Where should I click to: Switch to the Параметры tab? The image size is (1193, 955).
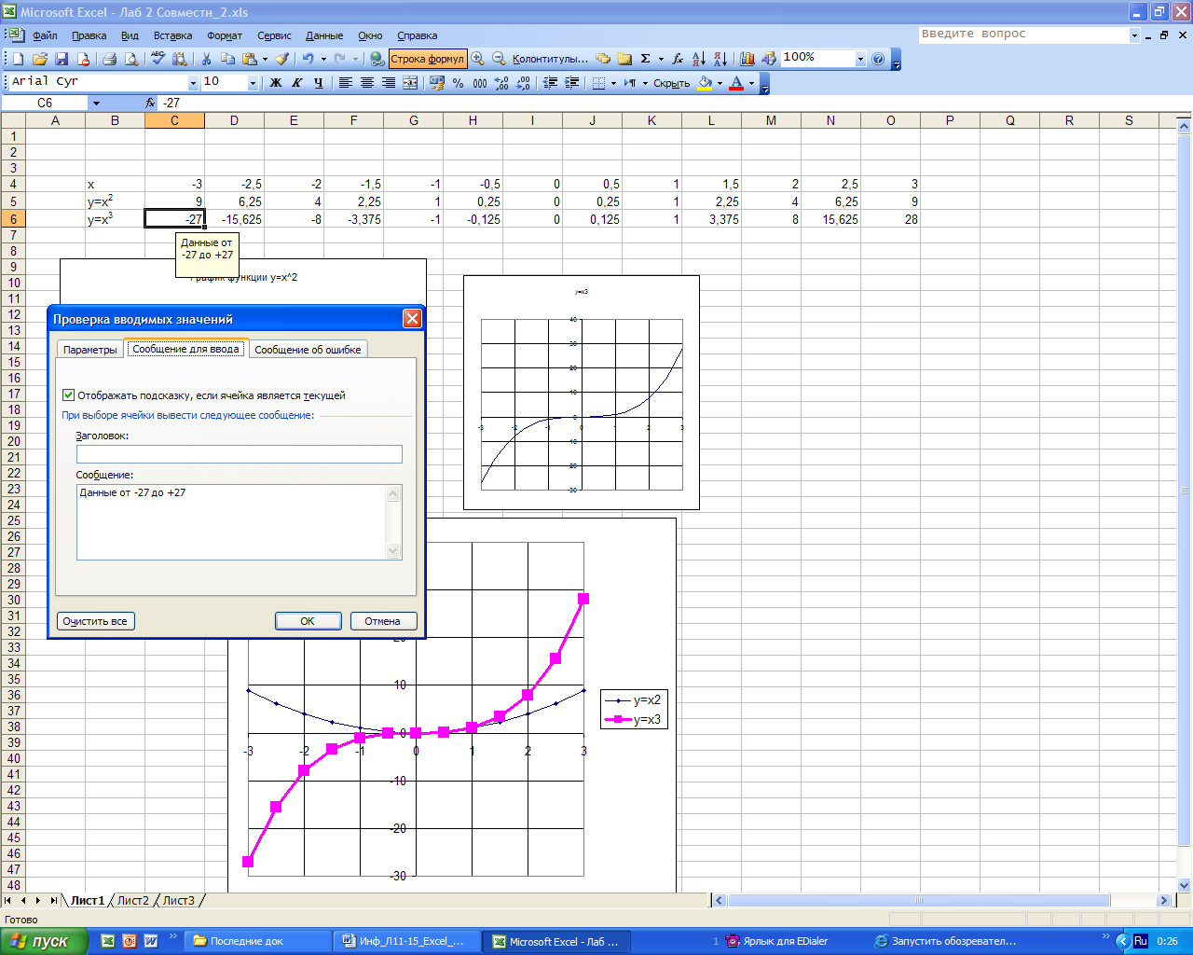90,350
